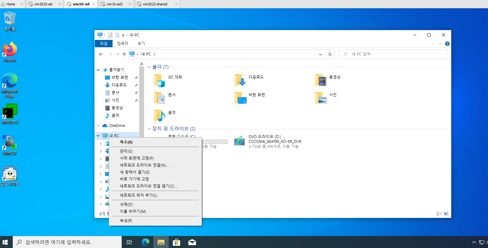Select the 문서 folder in main pane
The height and width of the screenshot is (248, 488).
click(x=160, y=98)
